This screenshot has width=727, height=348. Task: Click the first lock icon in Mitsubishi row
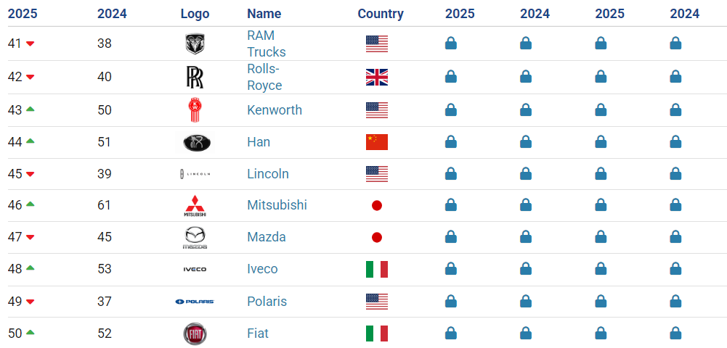pyautogui.click(x=451, y=205)
